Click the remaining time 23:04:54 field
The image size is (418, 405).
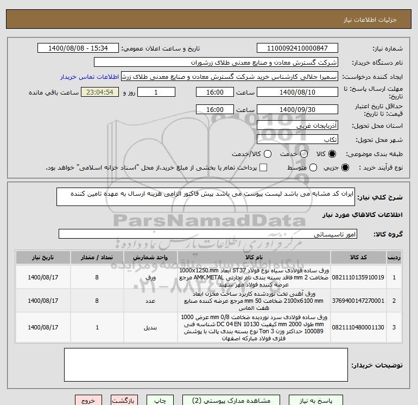[100, 92]
